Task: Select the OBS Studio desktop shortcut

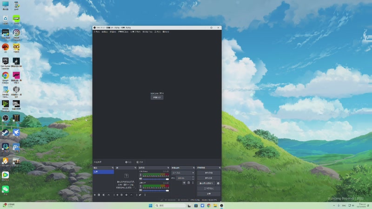Action: [x=5, y=119]
